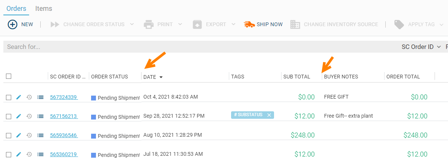Remove the SUBSTATUS tag with X
The width and height of the screenshot is (448, 158).
(x=269, y=115)
